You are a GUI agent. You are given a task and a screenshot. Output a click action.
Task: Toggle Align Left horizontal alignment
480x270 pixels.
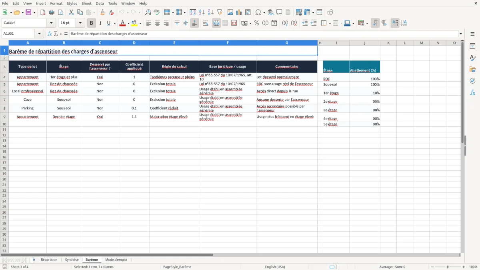click(148, 23)
